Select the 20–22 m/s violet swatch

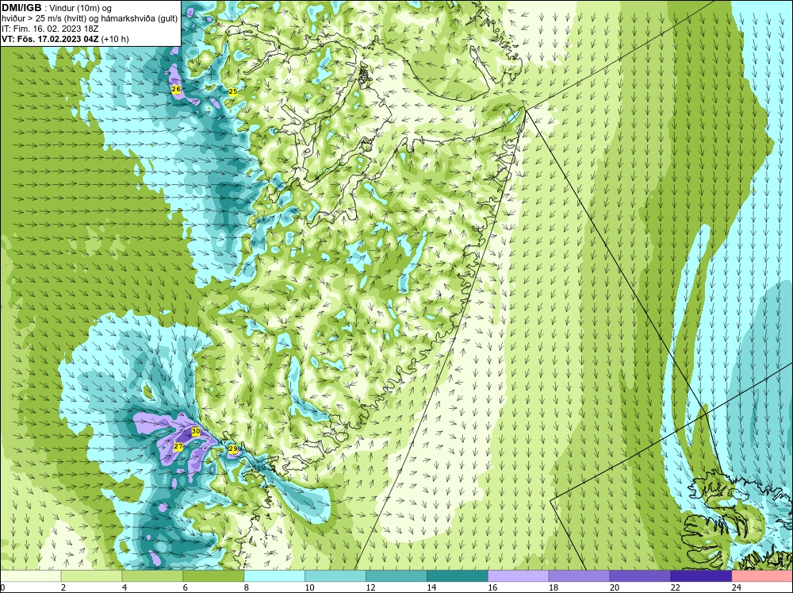pyautogui.click(x=640, y=576)
